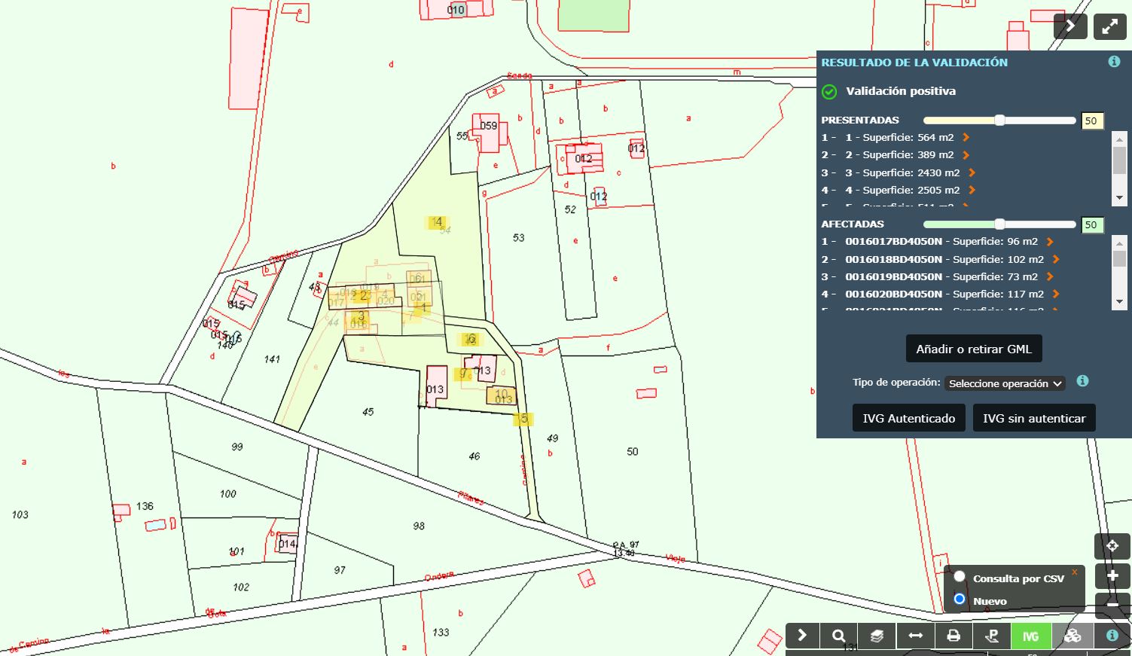Open the map layers tool

point(877,636)
